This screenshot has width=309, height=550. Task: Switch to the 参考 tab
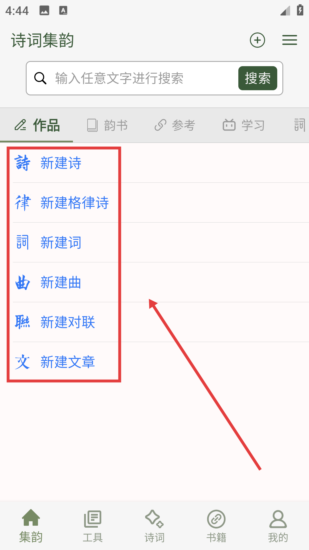pos(175,125)
